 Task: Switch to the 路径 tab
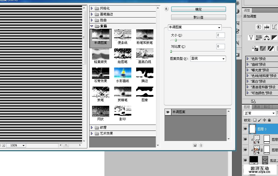tap(268, 107)
